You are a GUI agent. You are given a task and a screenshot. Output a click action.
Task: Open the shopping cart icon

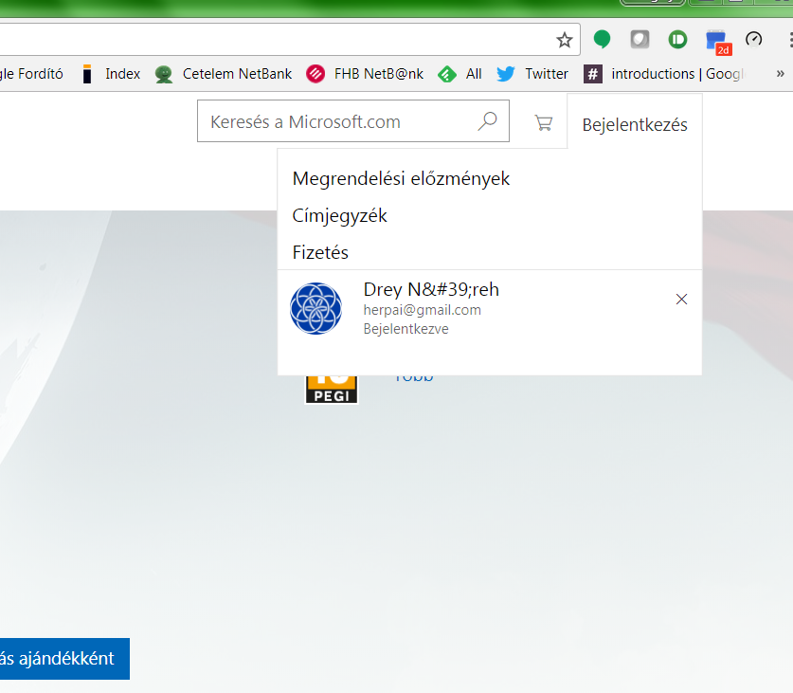(543, 122)
